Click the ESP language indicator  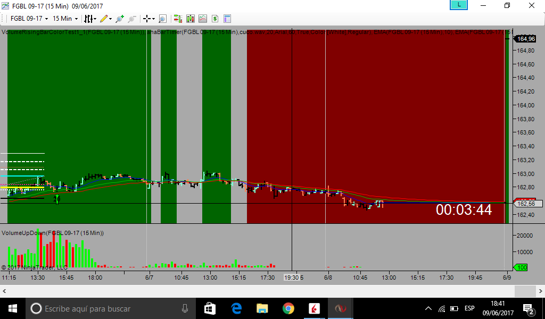click(469, 308)
